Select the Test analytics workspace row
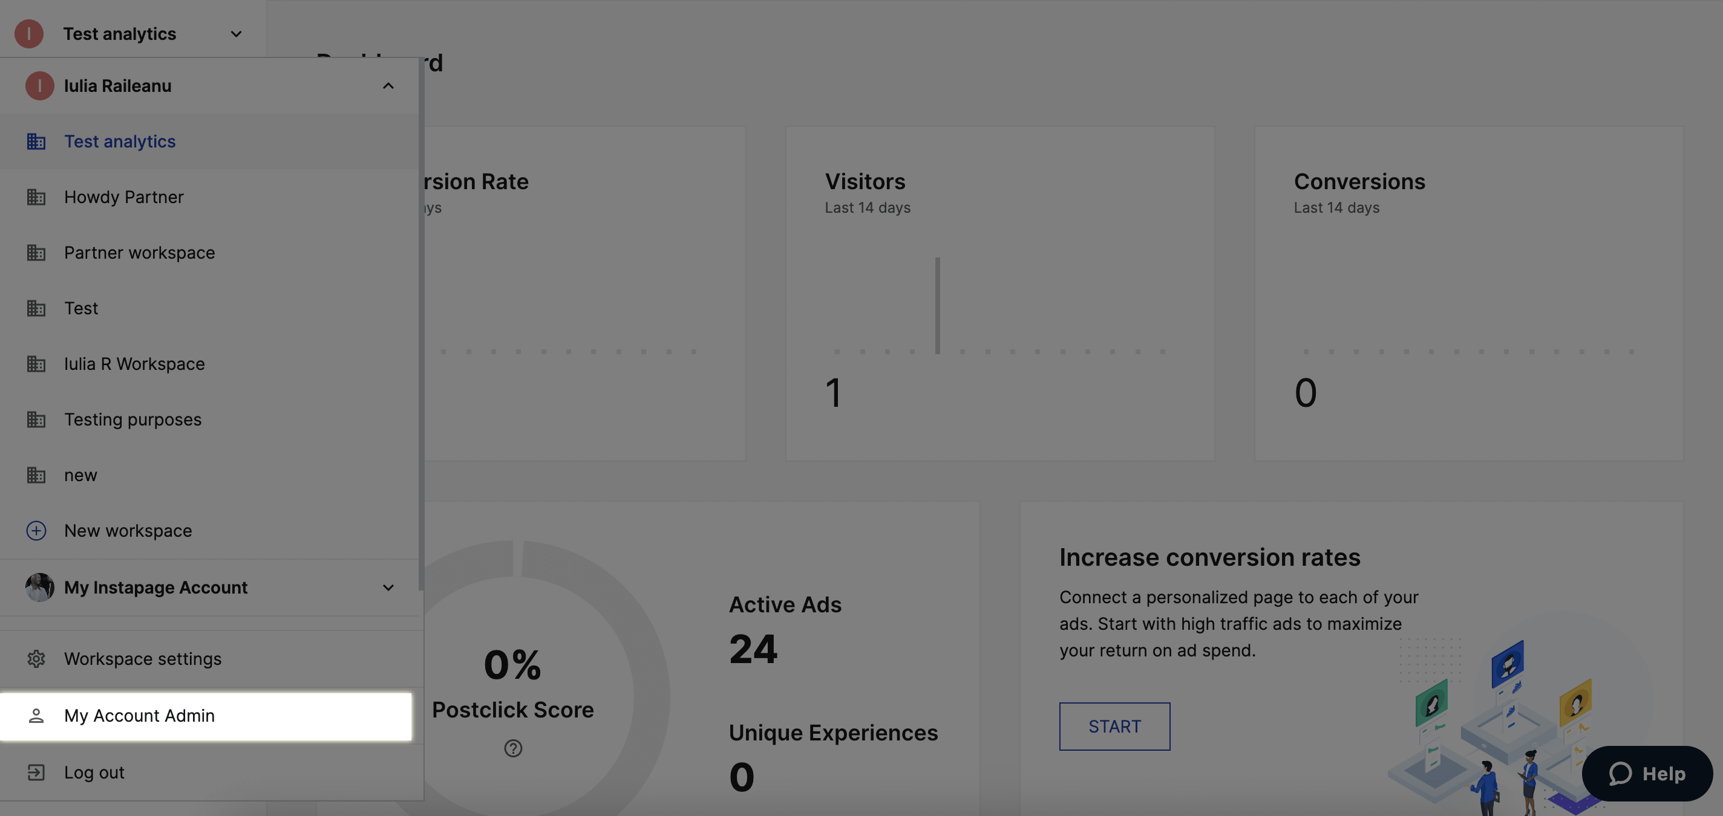 [x=209, y=141]
